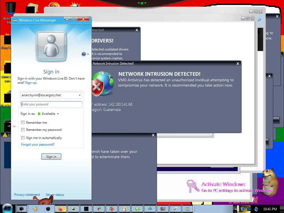The height and width of the screenshot is (213, 284).
Task: Click the Sign in heading in Messenger
Action: (51, 72)
